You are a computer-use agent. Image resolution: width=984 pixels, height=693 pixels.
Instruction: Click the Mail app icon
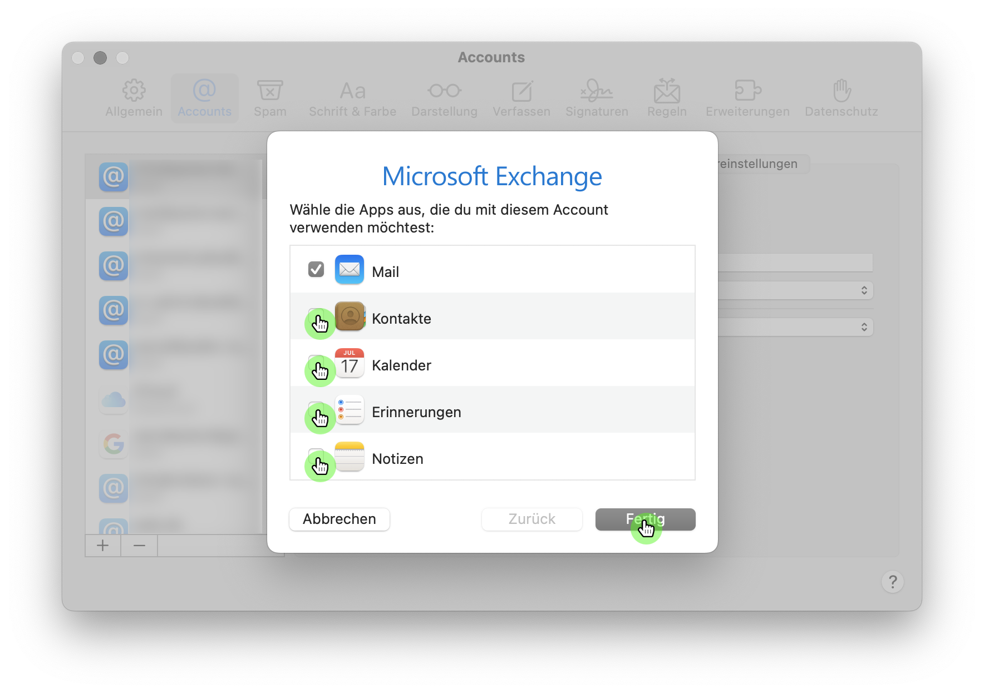point(350,270)
